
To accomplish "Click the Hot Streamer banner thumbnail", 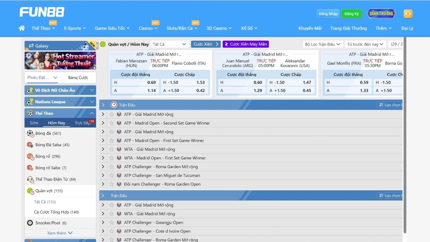I will [60, 60].
